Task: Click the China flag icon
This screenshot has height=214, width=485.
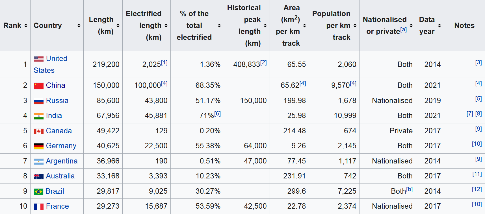Action: 39,86
